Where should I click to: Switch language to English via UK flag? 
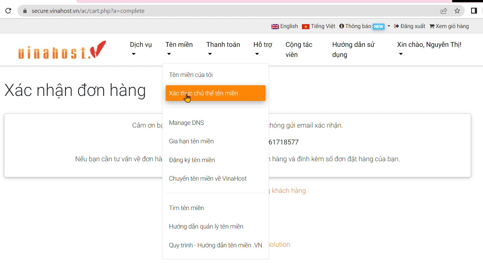(x=285, y=26)
